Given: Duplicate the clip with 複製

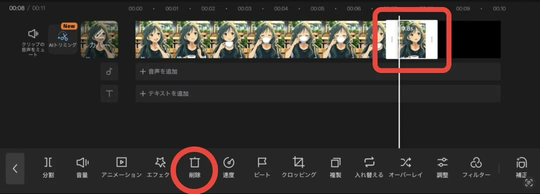Looking at the screenshot, I should pos(335,167).
